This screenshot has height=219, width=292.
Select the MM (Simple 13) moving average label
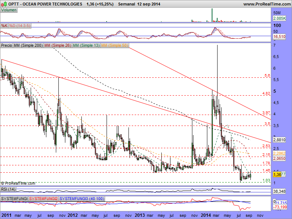click(86, 45)
